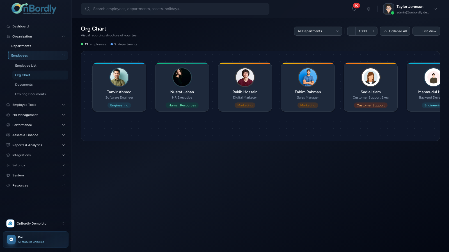Collapse the Employees submenu chevron

point(63,55)
